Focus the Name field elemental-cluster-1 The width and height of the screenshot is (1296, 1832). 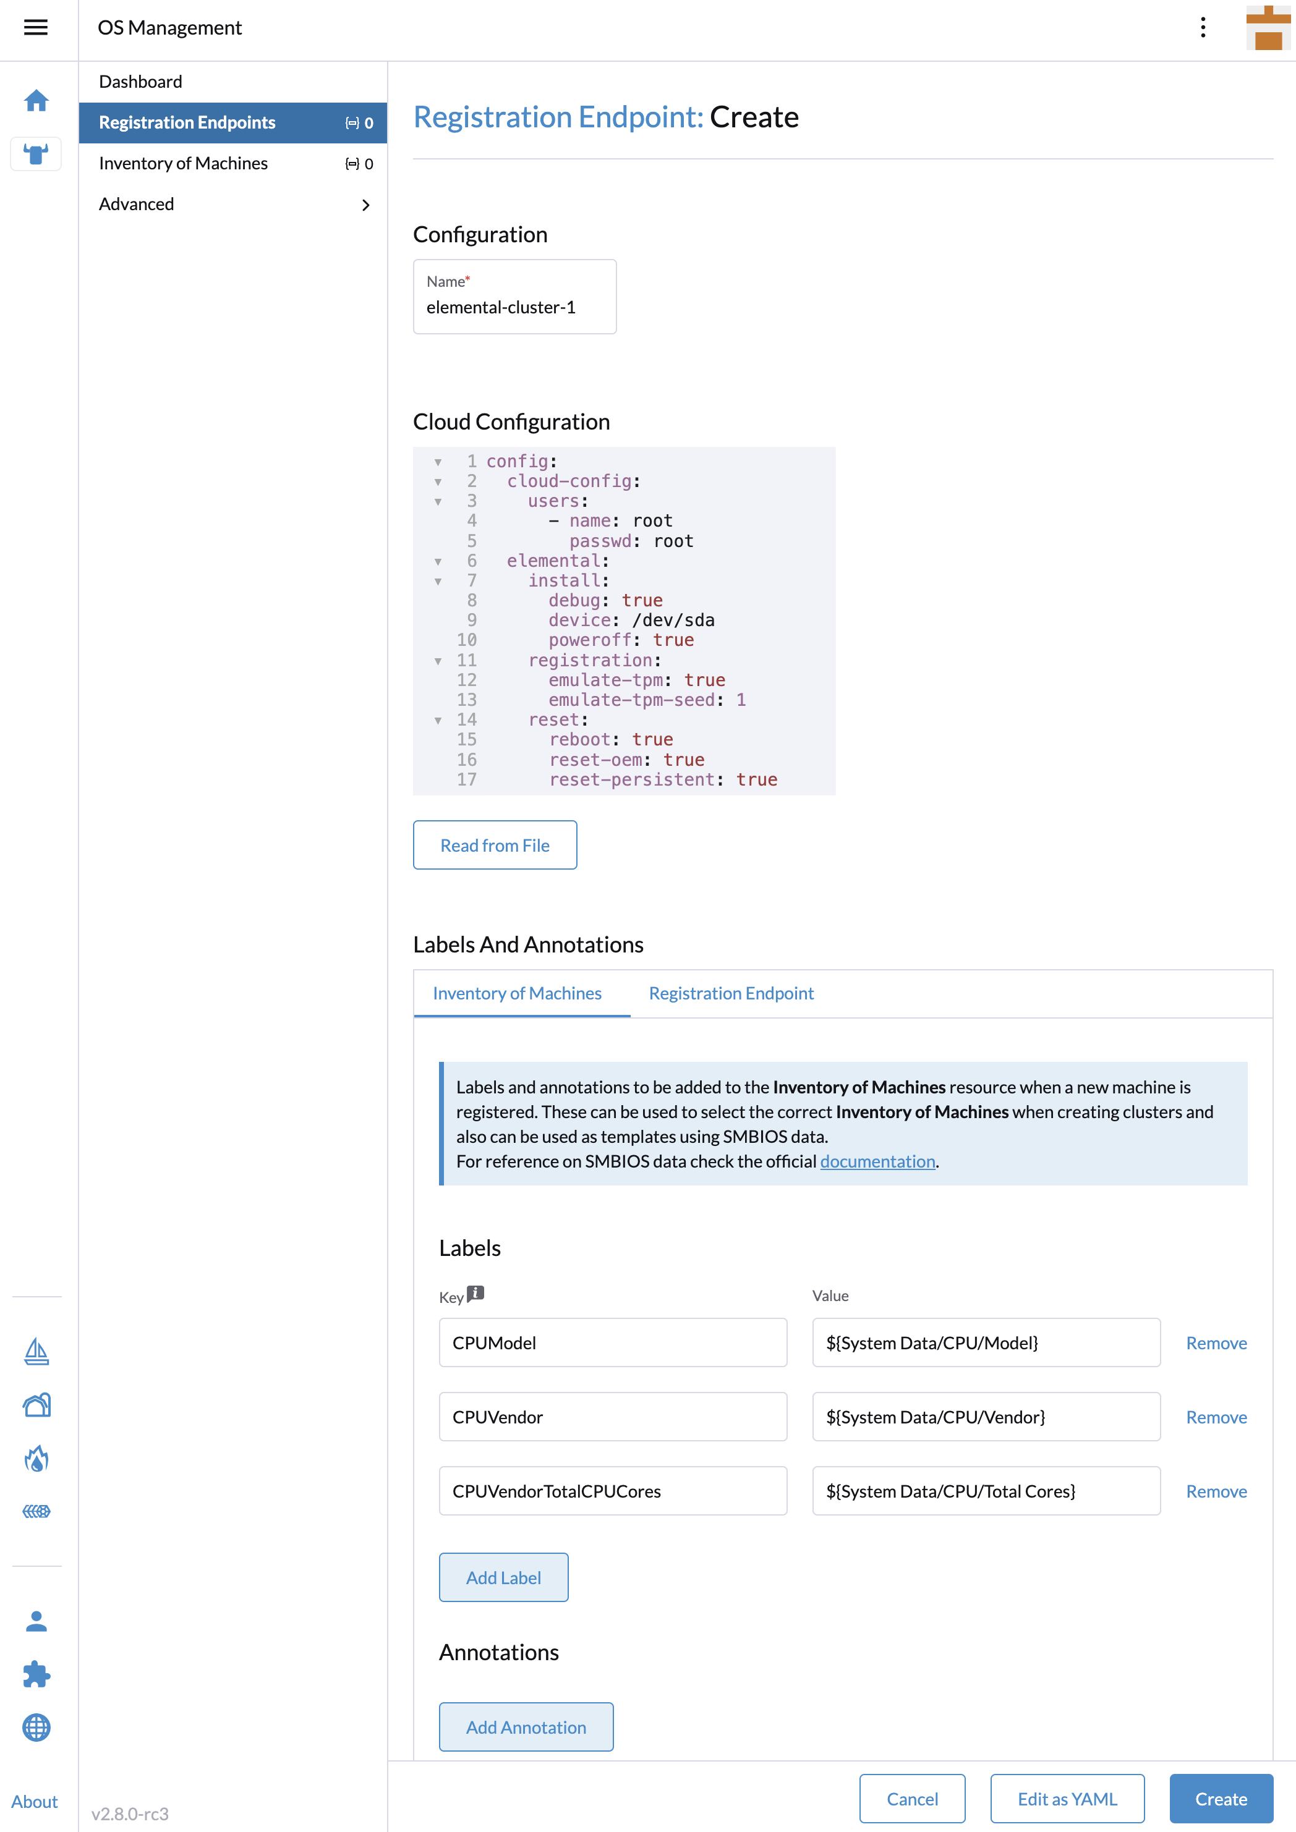tap(514, 297)
